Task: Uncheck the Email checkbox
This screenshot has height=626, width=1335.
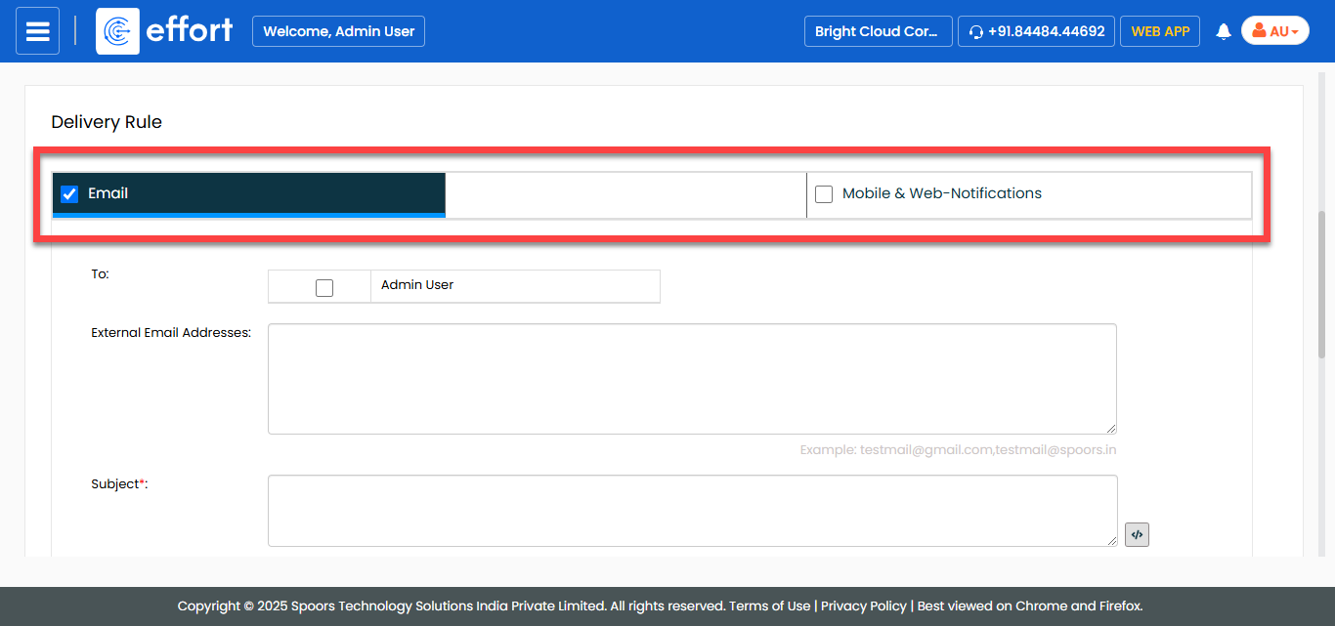Action: pyautogui.click(x=69, y=193)
